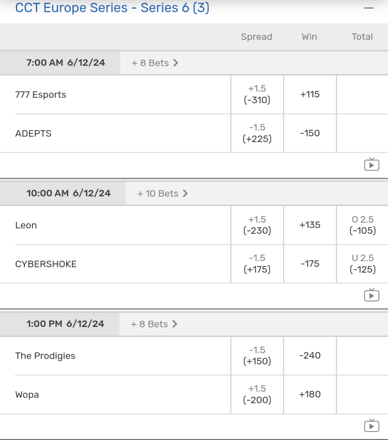This screenshot has width=388, height=440.
Task: Open live stream for The Prodigies vs Wopa
Action: click(x=371, y=426)
